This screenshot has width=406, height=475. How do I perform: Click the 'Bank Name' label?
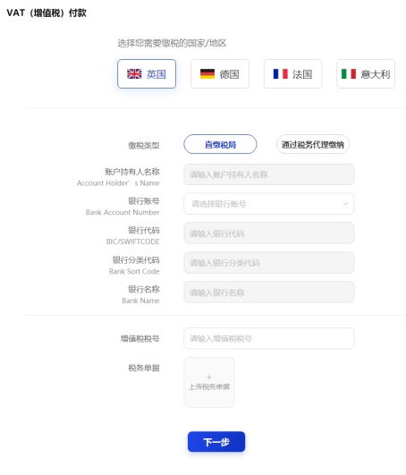tap(140, 301)
